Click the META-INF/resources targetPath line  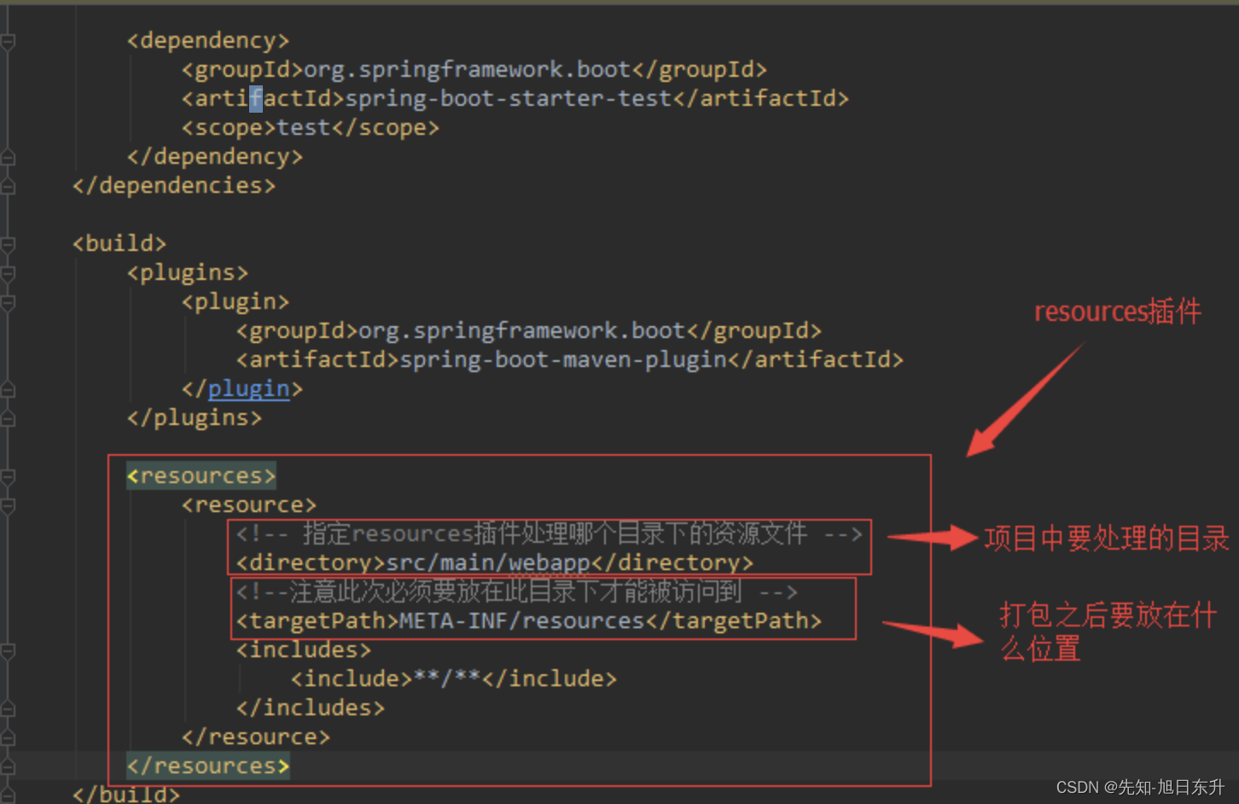pyautogui.click(x=529, y=620)
